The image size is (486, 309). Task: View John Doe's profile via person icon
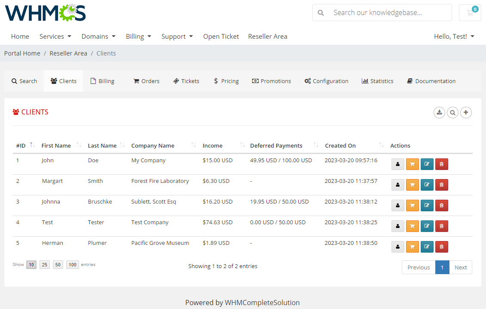pyautogui.click(x=397, y=164)
